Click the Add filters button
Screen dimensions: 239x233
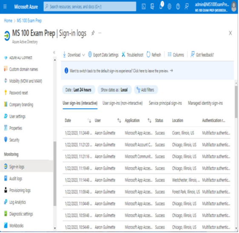pos(146,90)
